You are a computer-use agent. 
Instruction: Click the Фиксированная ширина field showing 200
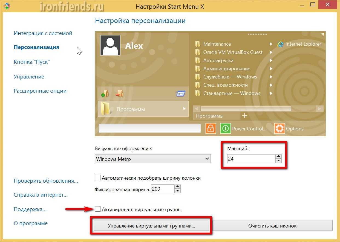pyautogui.click(x=163, y=189)
